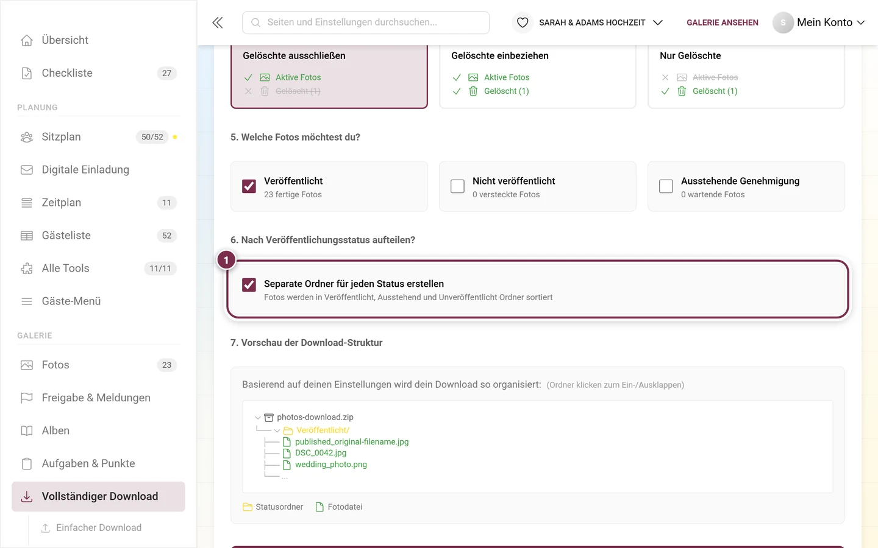Click the Alle Tools puzzle icon

tap(27, 269)
